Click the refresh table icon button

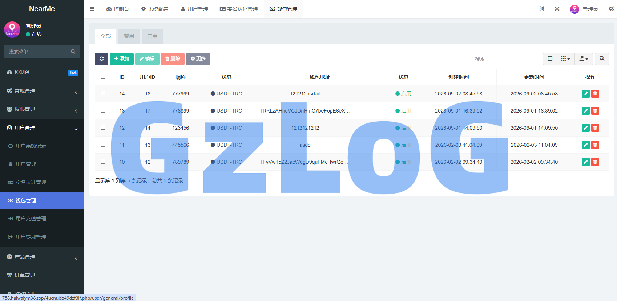click(x=101, y=59)
